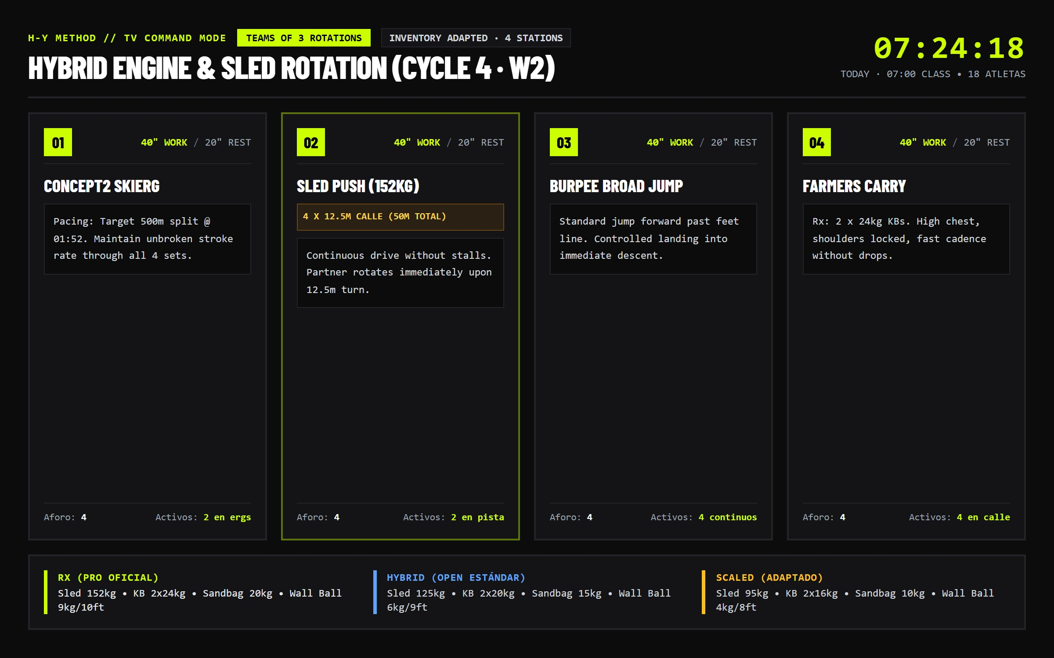This screenshot has height=658, width=1054.
Task: Click the Sled 125kg Hybrid loads line
Action: coord(529,600)
